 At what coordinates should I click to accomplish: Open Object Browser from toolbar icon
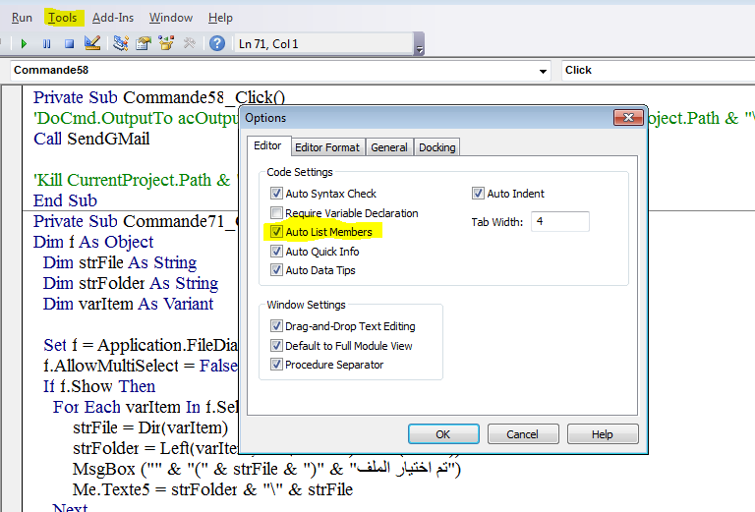[x=166, y=43]
